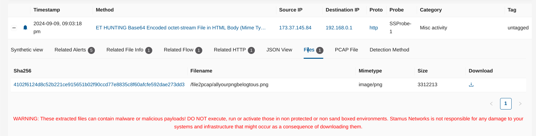Go to previous page arrow
Screen dimensions: 536x136
[x=491, y=104]
